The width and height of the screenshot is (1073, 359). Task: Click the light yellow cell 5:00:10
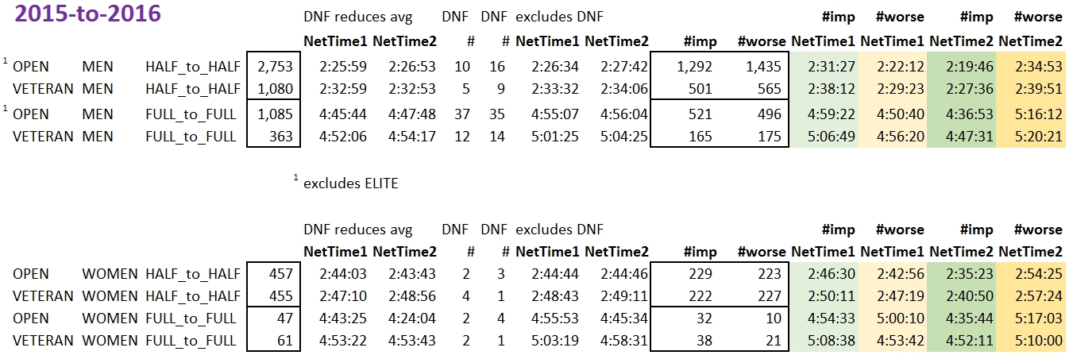point(892,318)
